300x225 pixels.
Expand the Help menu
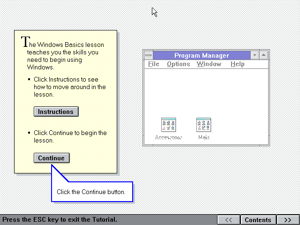tap(238, 64)
